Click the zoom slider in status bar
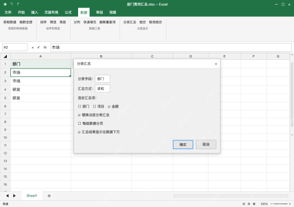Image resolution: width=294 pixels, height=207 pixels. coord(281,204)
